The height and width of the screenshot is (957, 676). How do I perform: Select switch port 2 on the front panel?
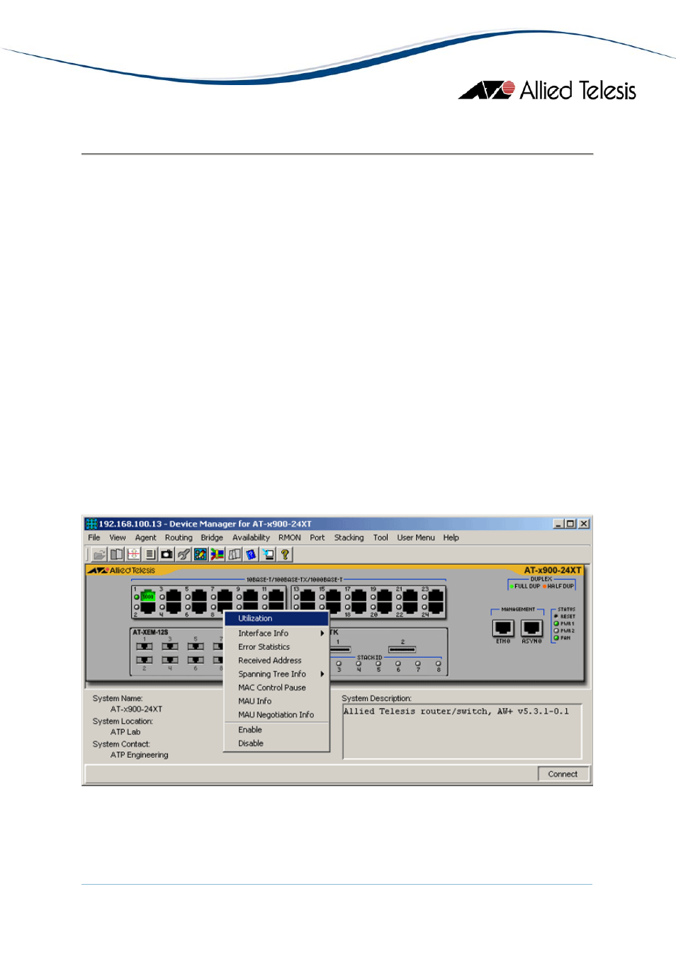coord(147,607)
